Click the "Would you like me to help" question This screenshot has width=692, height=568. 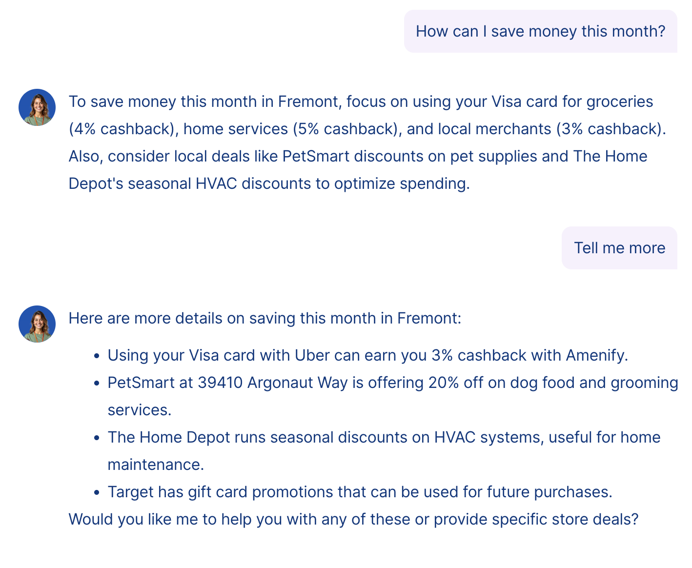pos(353,519)
